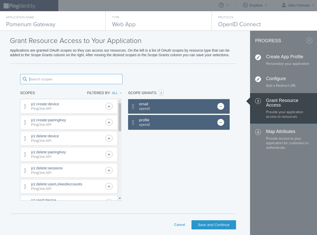317x235 pixels.
Task: Click the pencil icon for Configure step
Action: 258,79
